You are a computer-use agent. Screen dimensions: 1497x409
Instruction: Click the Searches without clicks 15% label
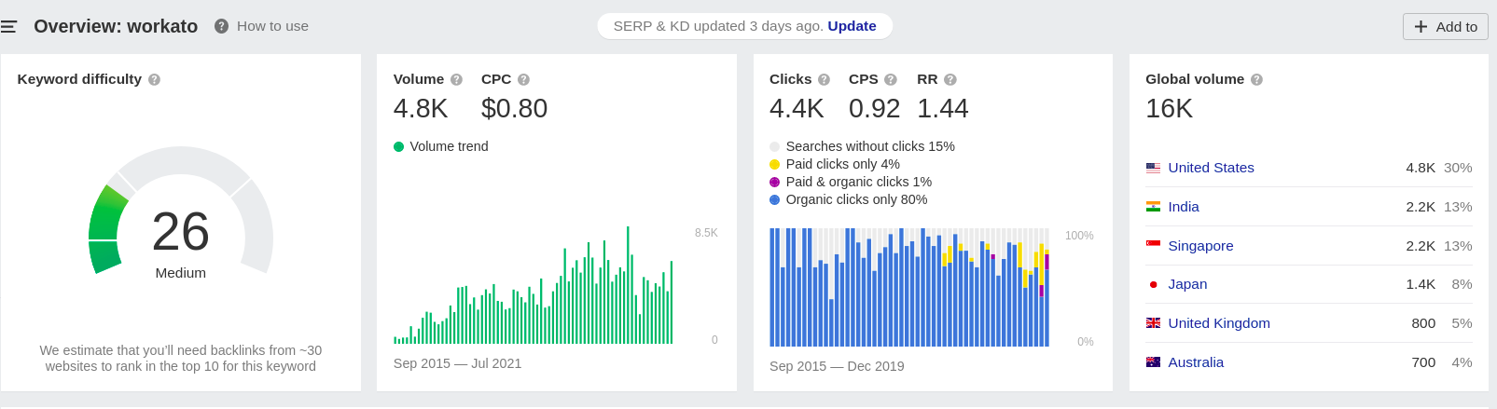870,146
